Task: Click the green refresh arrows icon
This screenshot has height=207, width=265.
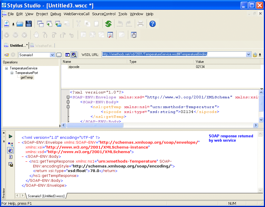Action: [x=108, y=24]
